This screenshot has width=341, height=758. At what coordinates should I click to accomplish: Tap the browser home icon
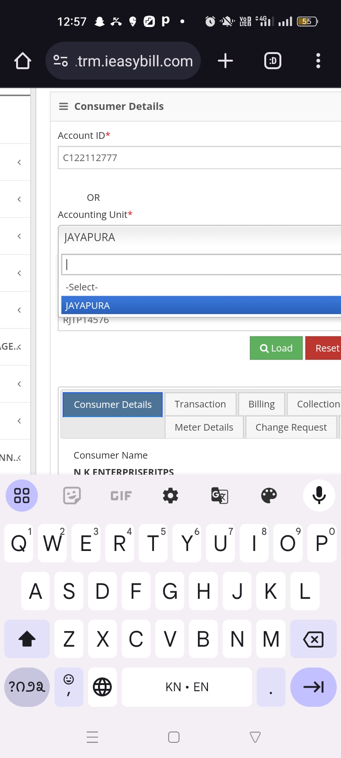[x=23, y=61]
